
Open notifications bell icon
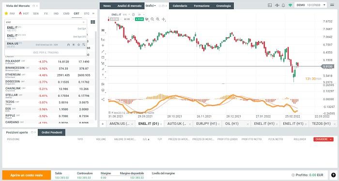[283, 5]
